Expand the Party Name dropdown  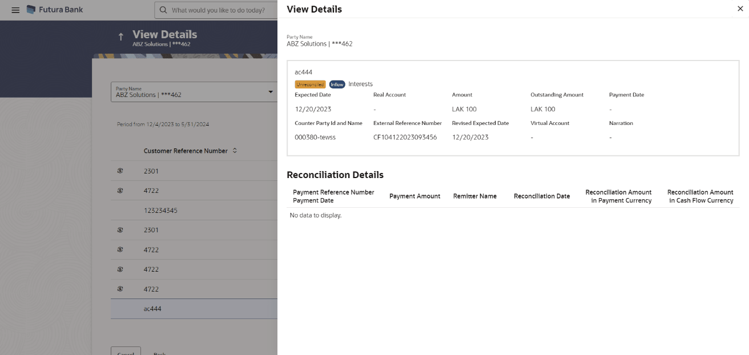click(x=271, y=92)
